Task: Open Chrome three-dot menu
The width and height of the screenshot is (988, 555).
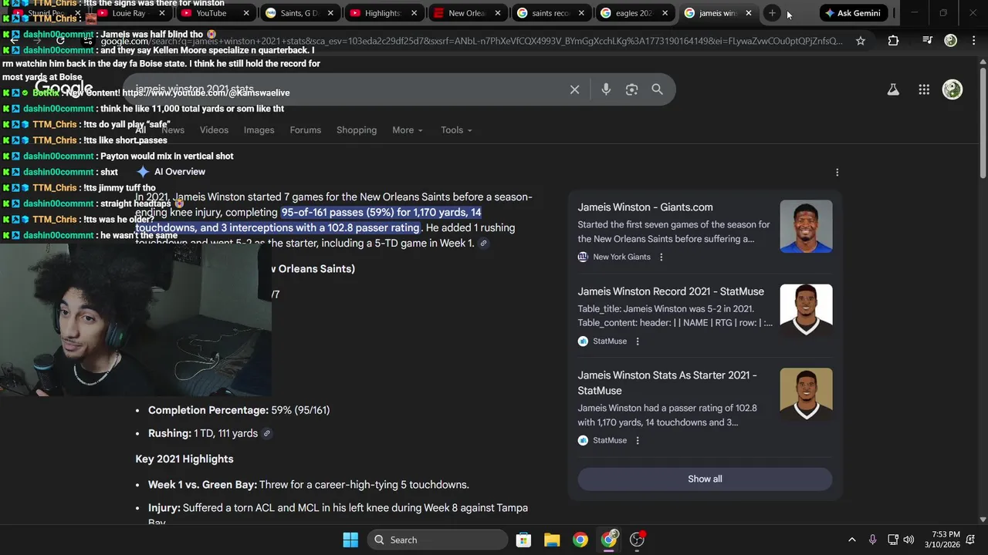Action: (973, 41)
